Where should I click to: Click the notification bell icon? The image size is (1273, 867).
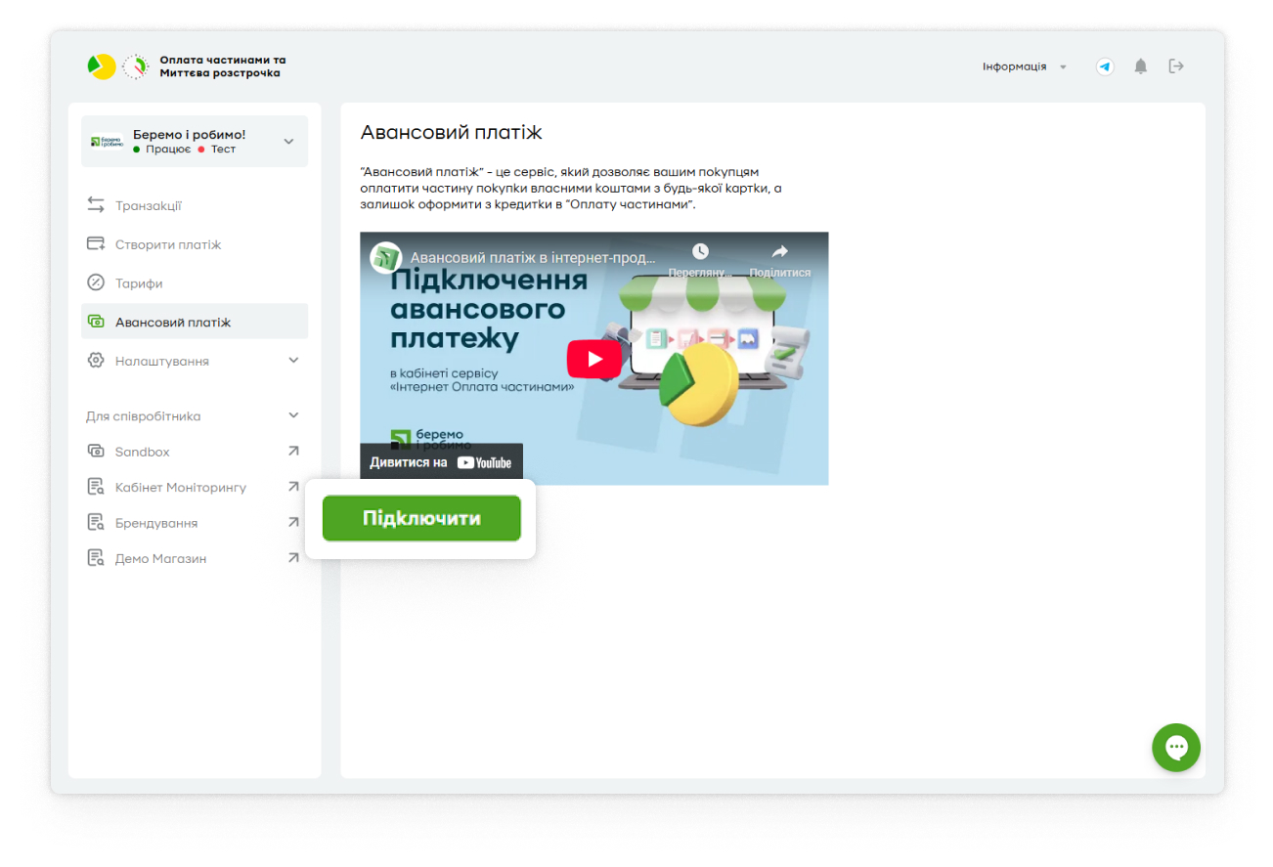pos(1140,65)
